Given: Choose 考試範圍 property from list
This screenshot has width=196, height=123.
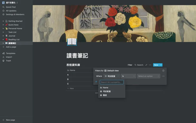Looking at the screenshot, I should point(112,91).
